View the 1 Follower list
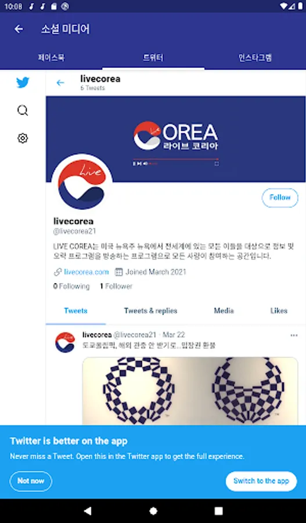 116,286
